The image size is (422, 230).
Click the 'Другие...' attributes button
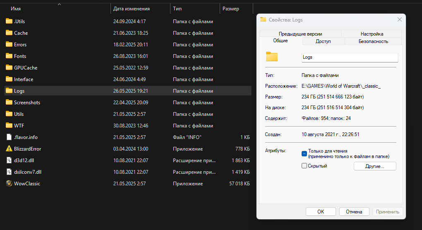coord(375,166)
